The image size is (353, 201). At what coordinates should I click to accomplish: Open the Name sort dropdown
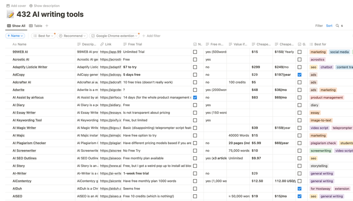point(15,35)
